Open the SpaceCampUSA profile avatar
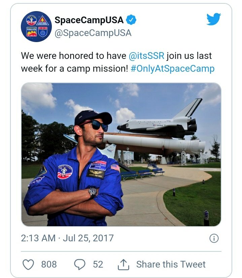 [36, 26]
